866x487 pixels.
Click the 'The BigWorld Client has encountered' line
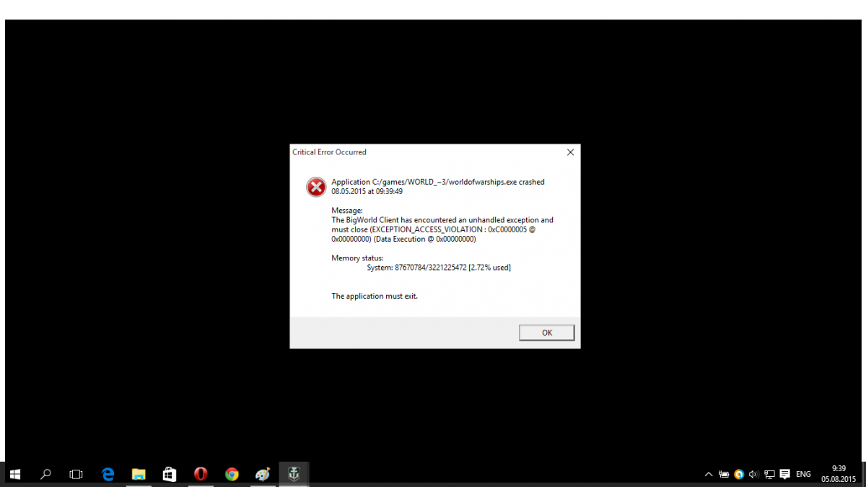coord(442,220)
